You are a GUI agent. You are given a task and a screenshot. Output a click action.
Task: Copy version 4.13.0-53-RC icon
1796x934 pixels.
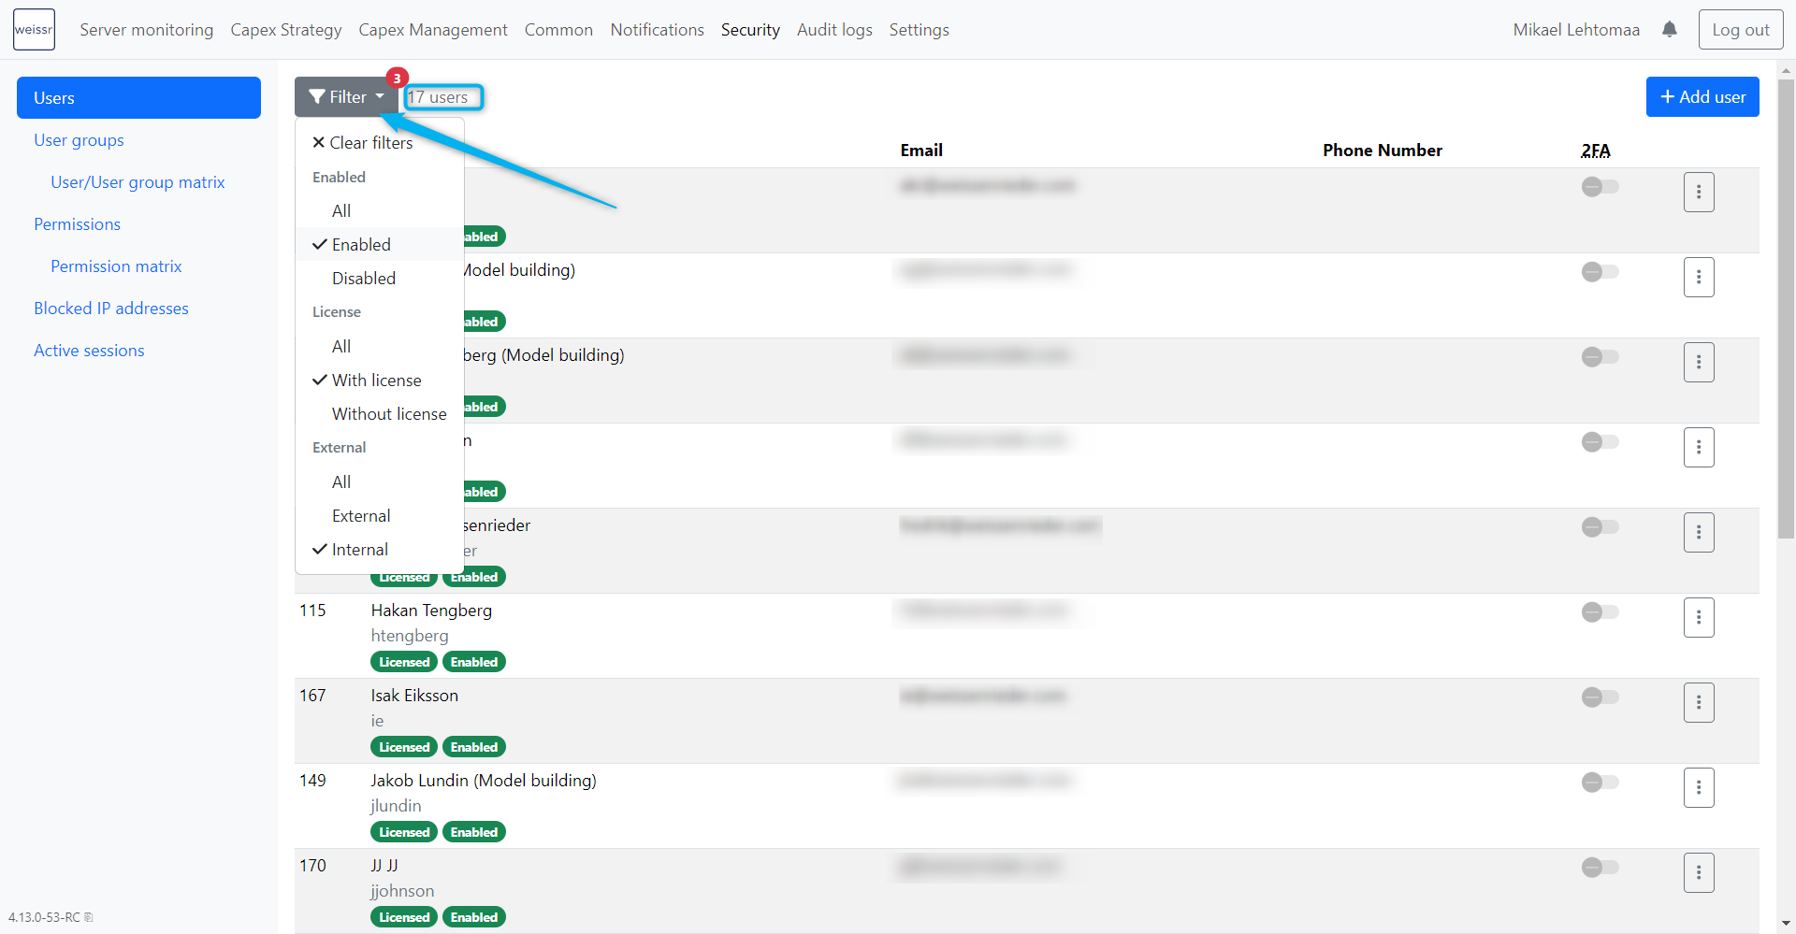(x=89, y=917)
